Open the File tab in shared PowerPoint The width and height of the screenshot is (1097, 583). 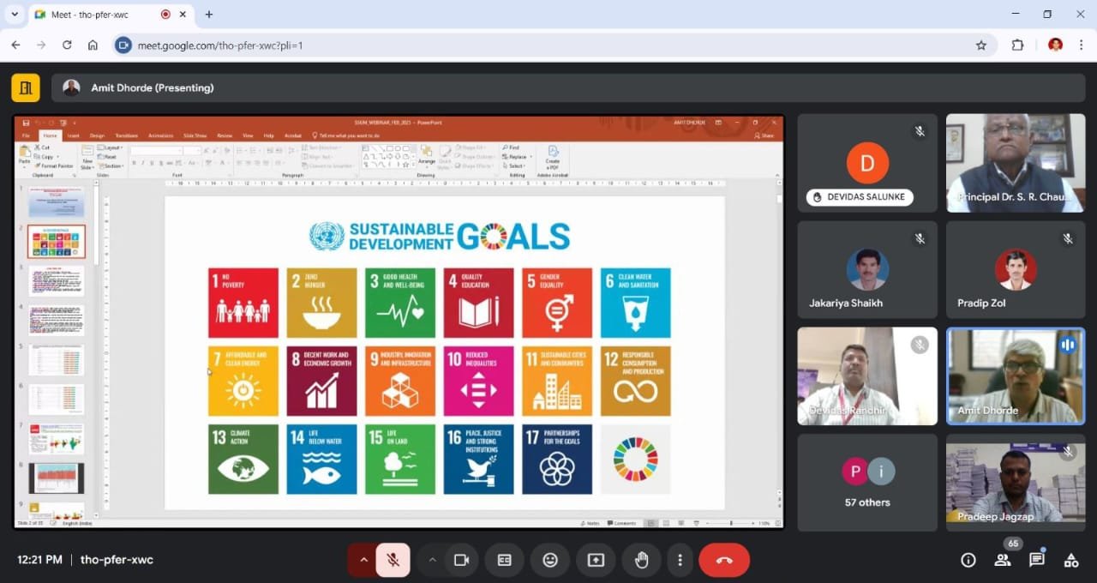click(x=26, y=135)
